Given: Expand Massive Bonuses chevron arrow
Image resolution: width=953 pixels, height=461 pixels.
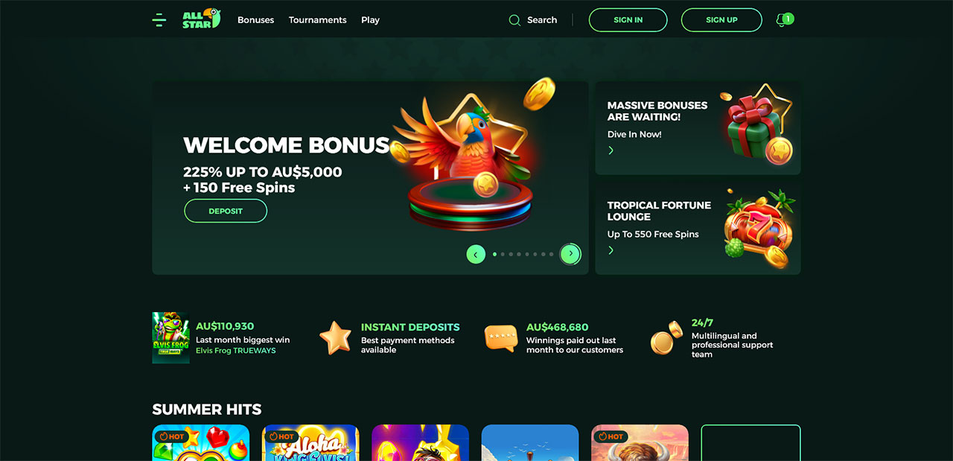Looking at the screenshot, I should pyautogui.click(x=611, y=150).
